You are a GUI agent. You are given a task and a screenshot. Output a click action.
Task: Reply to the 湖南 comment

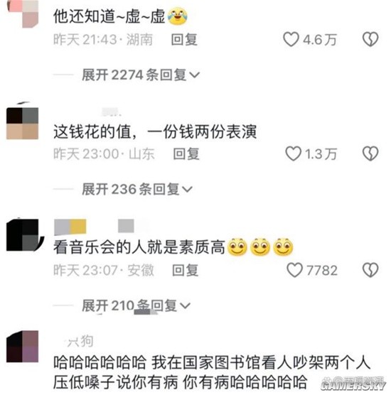184,40
